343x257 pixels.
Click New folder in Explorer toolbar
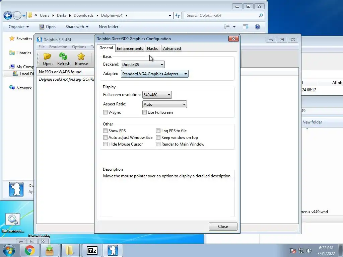click(x=109, y=27)
